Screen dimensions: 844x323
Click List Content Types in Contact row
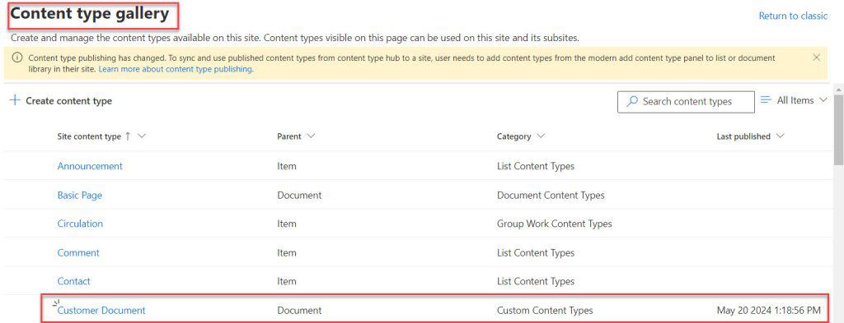click(536, 281)
